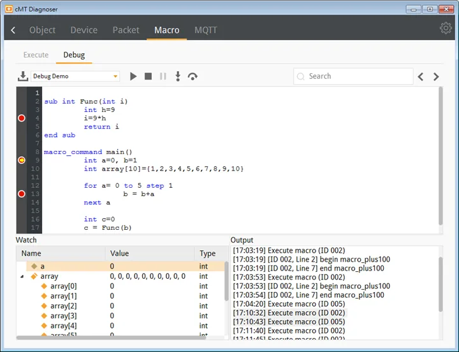Select the Macro tab

[x=167, y=30]
